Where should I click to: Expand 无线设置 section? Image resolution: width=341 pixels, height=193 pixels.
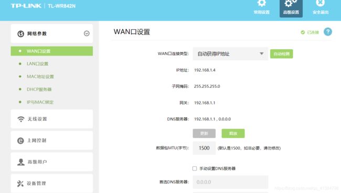click(x=52, y=119)
